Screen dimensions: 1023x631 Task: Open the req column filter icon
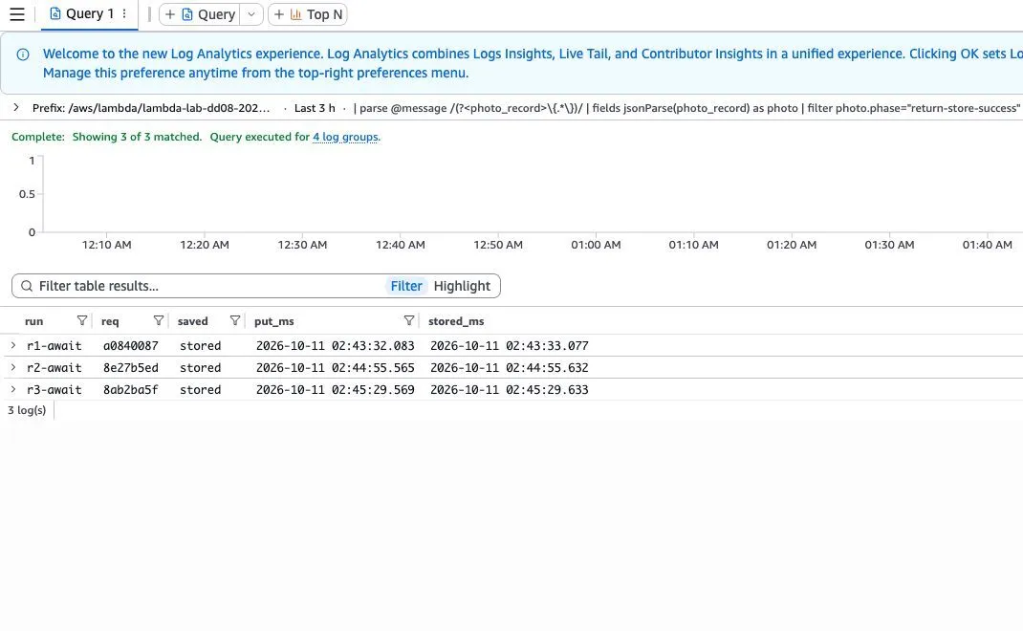(158, 320)
